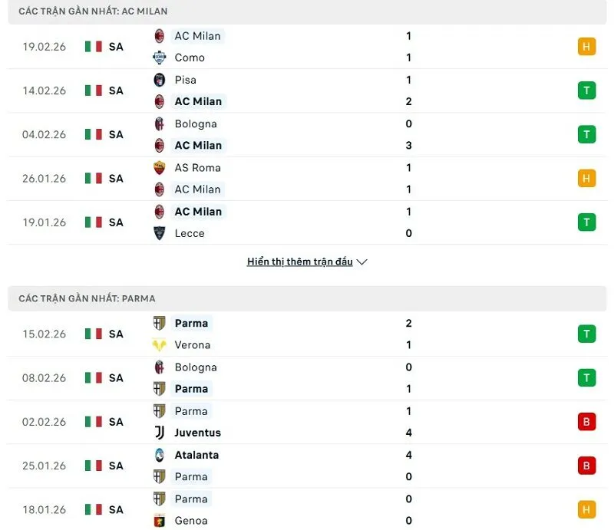Viewport: 614px width, 530px height.
Task: Select the SA league label on row 14.02.26
Action: tap(116, 91)
